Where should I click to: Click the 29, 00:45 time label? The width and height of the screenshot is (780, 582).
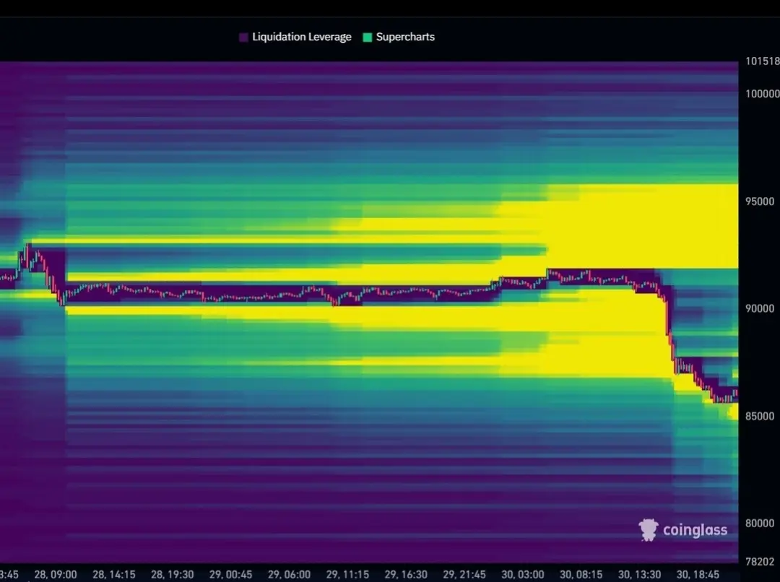coord(231,575)
